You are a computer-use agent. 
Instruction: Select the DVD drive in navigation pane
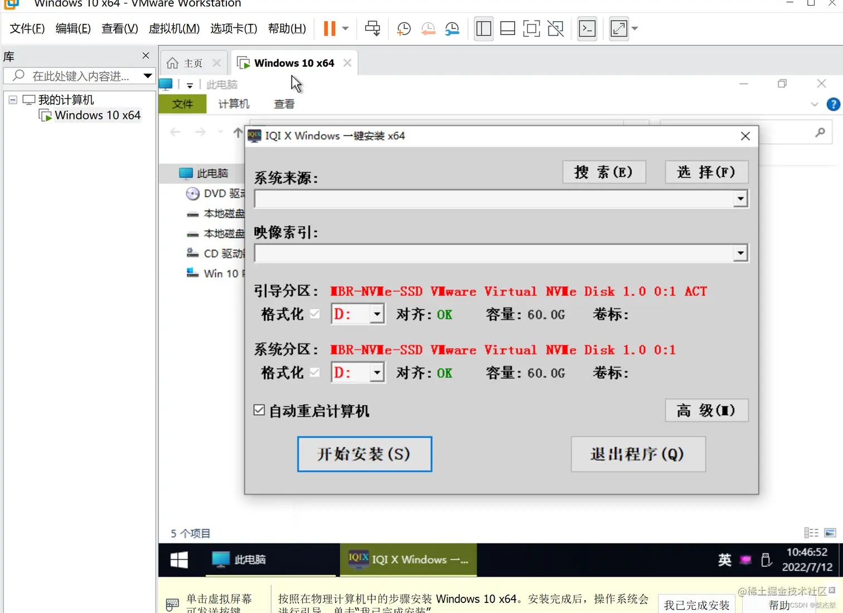(215, 194)
